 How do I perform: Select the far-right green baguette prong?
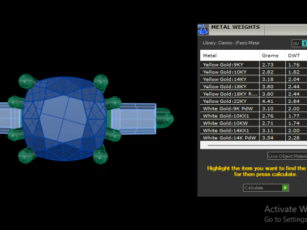(x=165, y=118)
